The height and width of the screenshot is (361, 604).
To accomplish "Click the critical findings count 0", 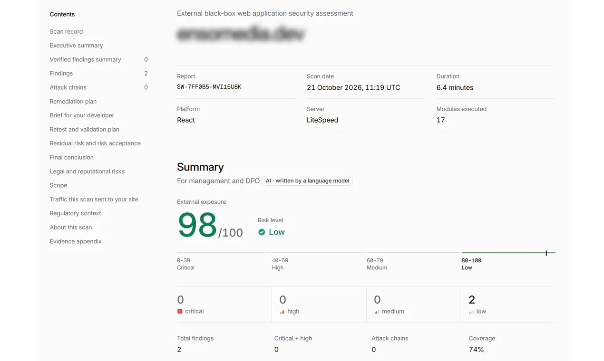I will point(180,300).
